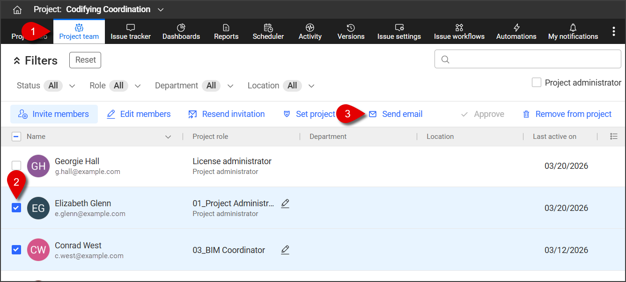Screen dimensions: 626x282
Task: Click pencil icon next to 01_Project Administrator role
Action: pos(285,203)
